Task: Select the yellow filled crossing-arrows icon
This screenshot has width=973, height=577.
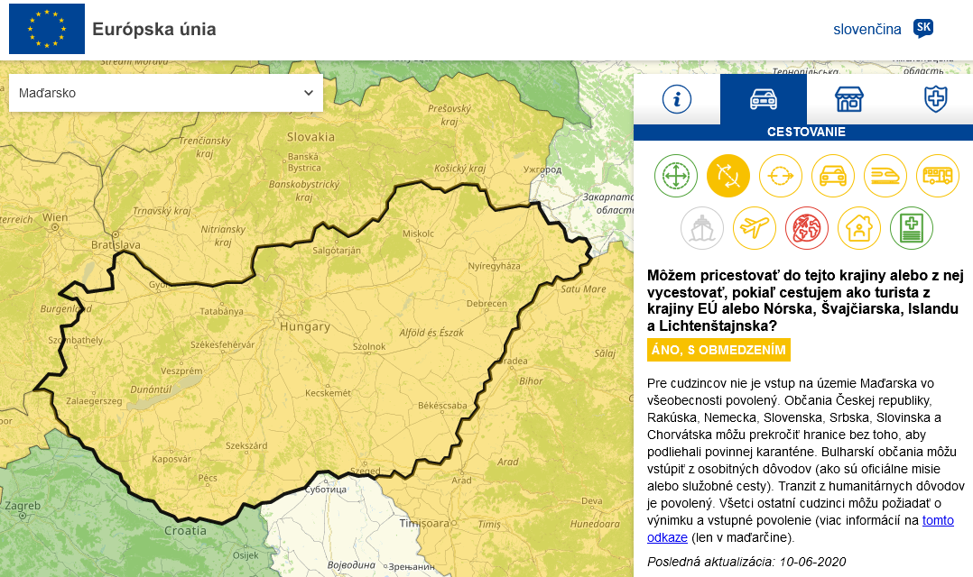Action: point(728,176)
